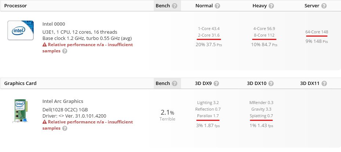Click the question mark beside Heavy
Screen dimensions: 341x152
271,6
